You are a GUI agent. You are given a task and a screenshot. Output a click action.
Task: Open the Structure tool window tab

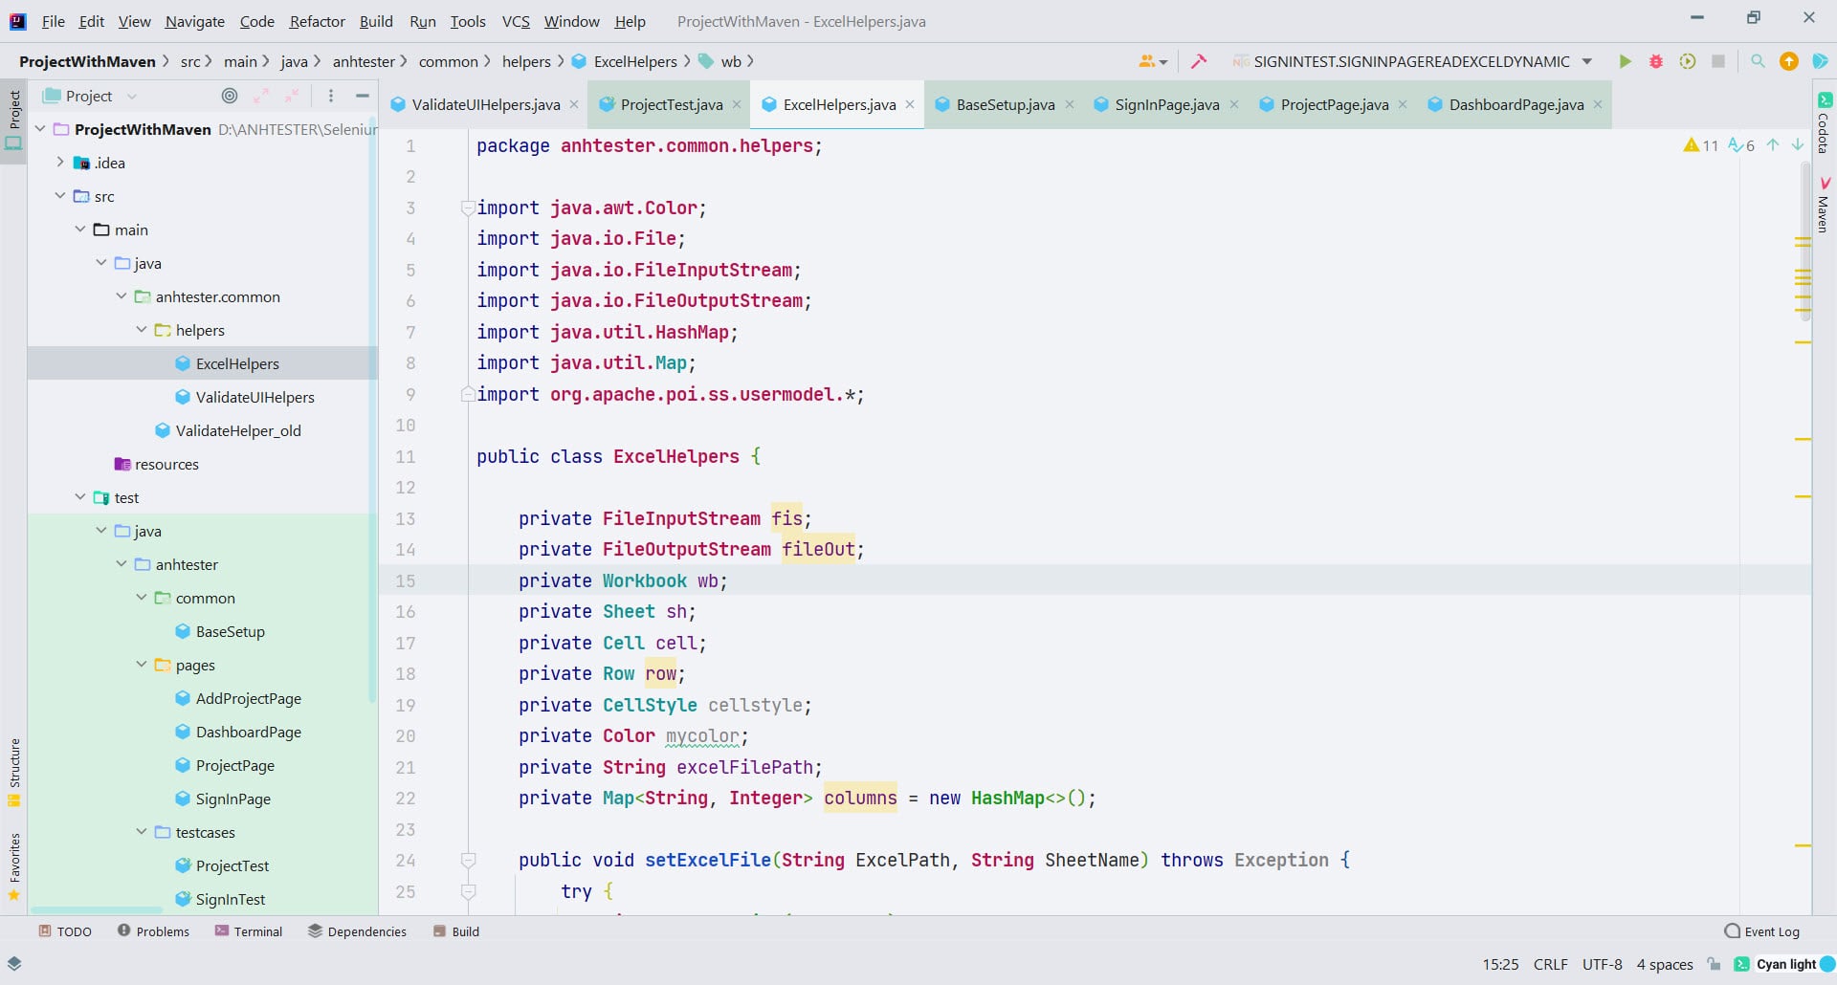(x=14, y=773)
